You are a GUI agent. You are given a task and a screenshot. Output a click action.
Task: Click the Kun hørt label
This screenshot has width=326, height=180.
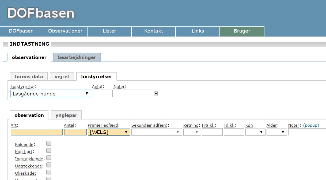[x=24, y=152]
